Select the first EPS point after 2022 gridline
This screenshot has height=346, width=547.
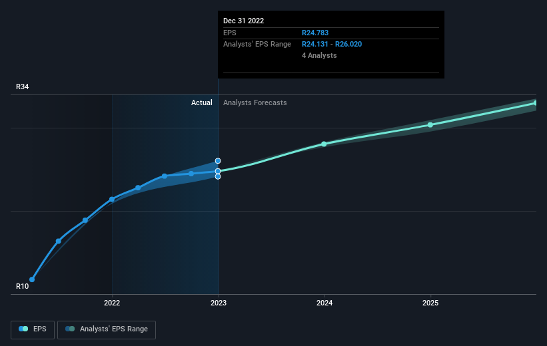click(138, 188)
